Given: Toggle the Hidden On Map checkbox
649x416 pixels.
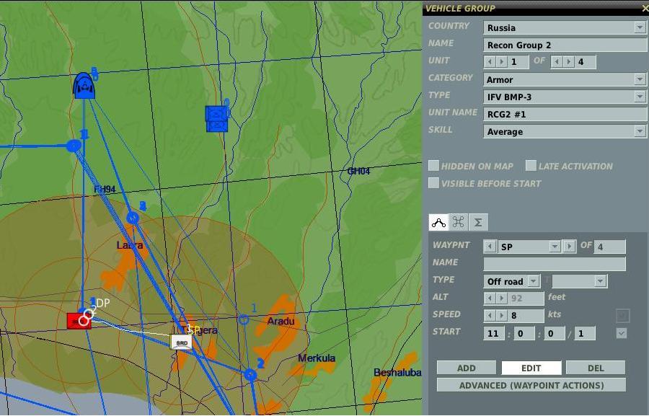Looking at the screenshot, I should pyautogui.click(x=433, y=166).
